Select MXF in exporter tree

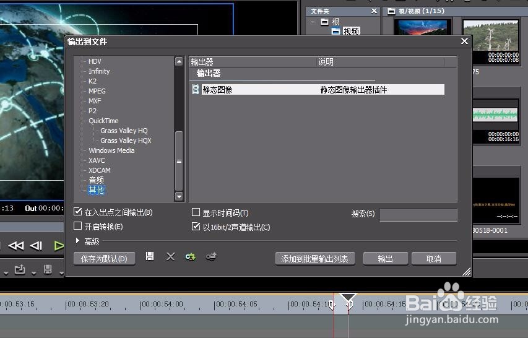(95, 101)
